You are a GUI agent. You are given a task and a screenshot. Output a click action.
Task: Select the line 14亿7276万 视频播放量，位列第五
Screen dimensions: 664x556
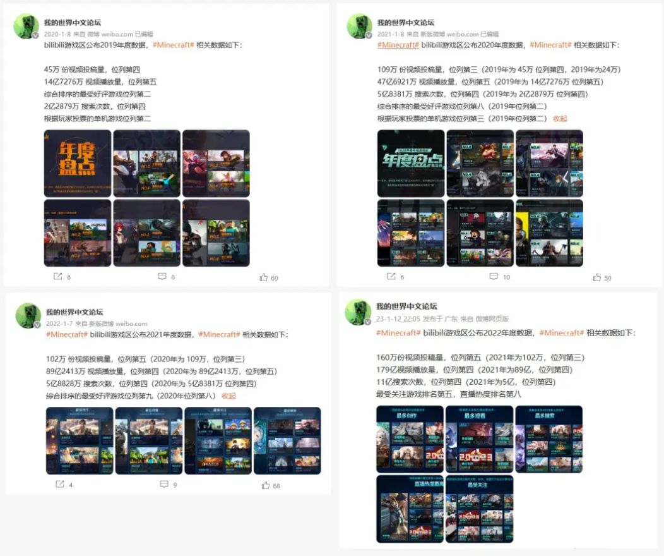click(100, 82)
